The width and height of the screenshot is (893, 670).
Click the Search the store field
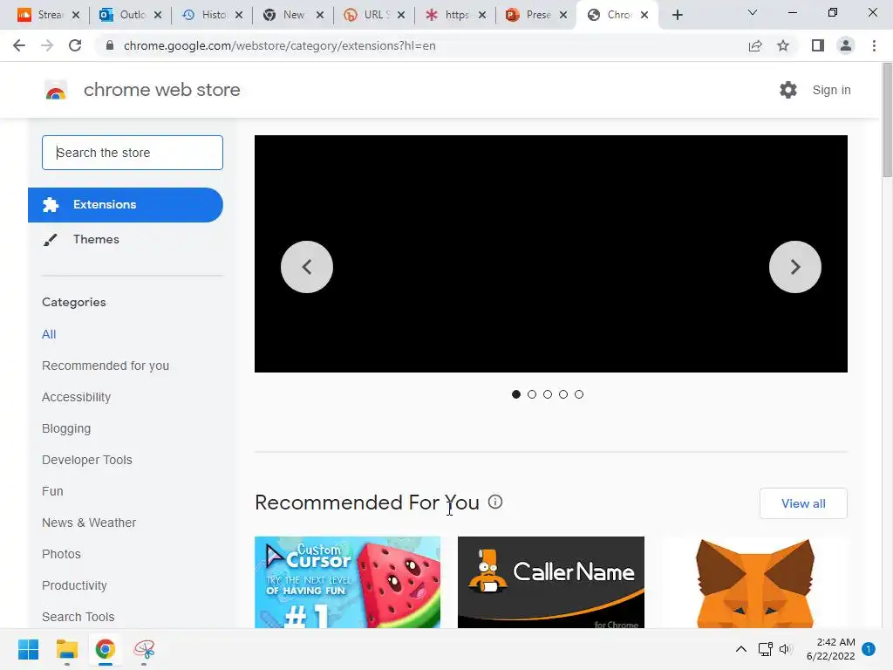click(x=133, y=153)
